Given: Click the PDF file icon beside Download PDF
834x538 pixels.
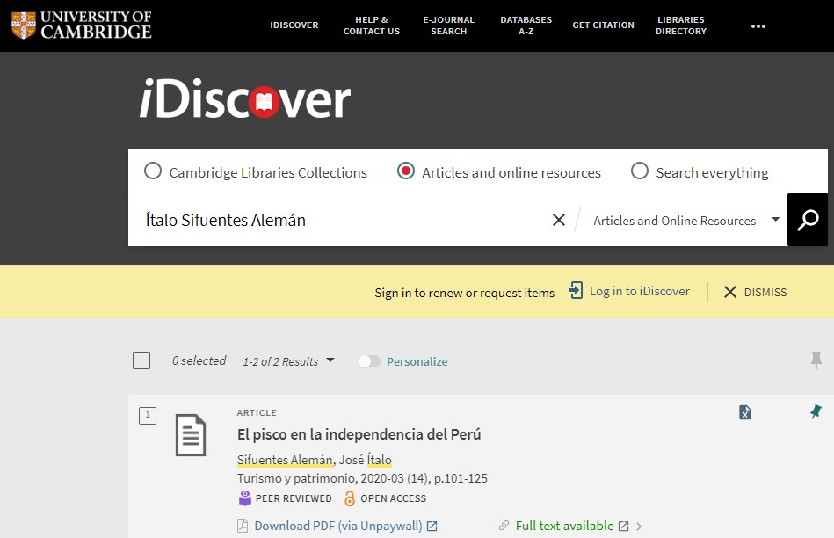Looking at the screenshot, I should (243, 526).
